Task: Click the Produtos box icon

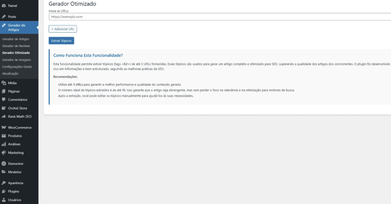Action: (x=4, y=136)
